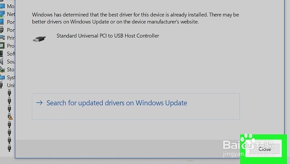Open Search for updated drivers on Windows Update
The image size is (290, 164).
point(117,103)
